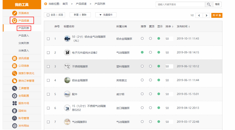
Task: Focus the keyword search input
Action: (180, 4)
